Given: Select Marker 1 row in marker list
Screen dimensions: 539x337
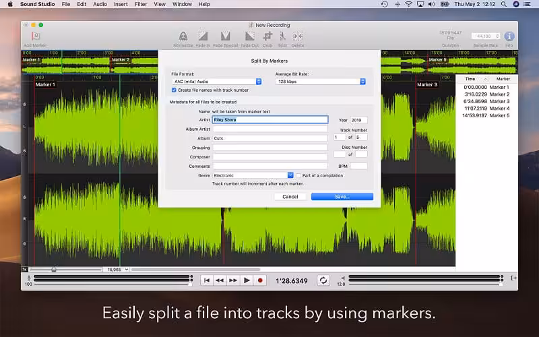Looking at the screenshot, I should (x=486, y=88).
